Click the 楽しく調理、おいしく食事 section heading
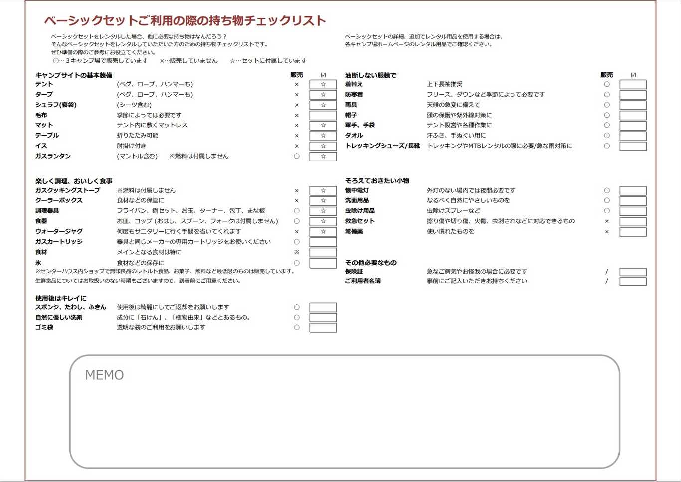The width and height of the screenshot is (681, 482). point(74,181)
